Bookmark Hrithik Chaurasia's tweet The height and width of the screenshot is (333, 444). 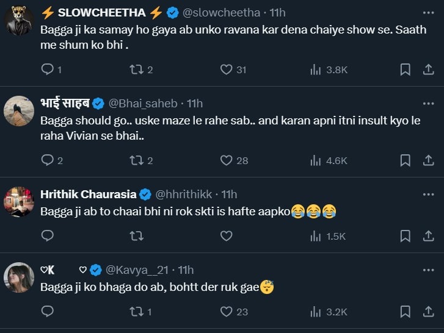(405, 235)
